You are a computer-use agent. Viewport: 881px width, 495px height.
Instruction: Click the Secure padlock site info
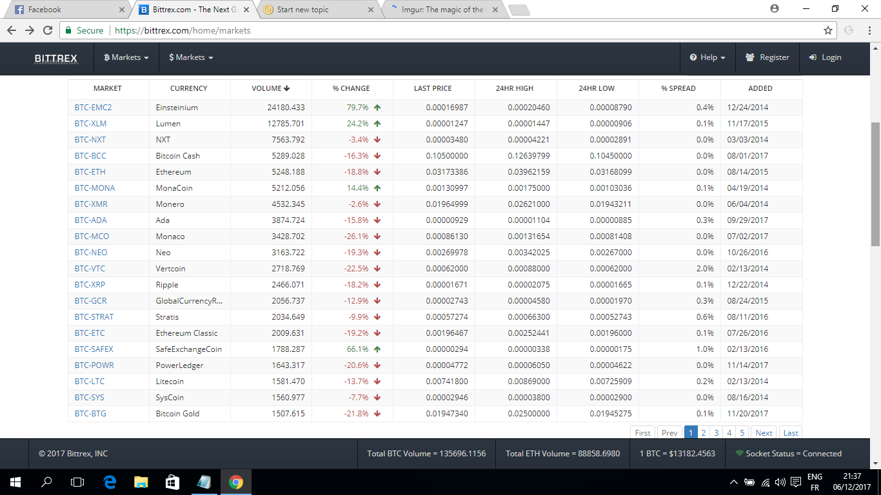[84, 30]
